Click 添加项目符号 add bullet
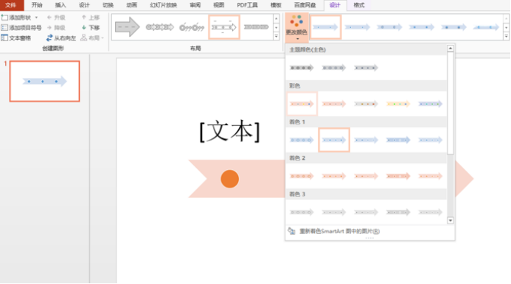Image resolution: width=511 pixels, height=284 pixels. (x=21, y=28)
